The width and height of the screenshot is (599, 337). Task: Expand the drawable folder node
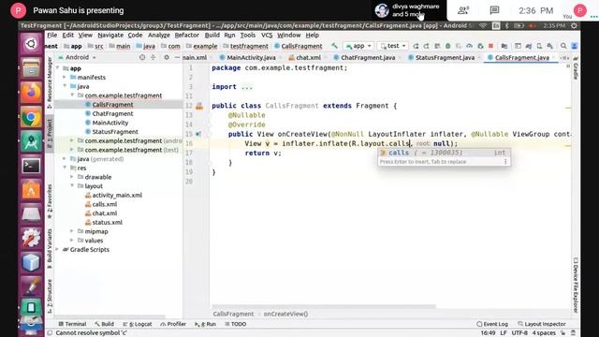coord(72,177)
